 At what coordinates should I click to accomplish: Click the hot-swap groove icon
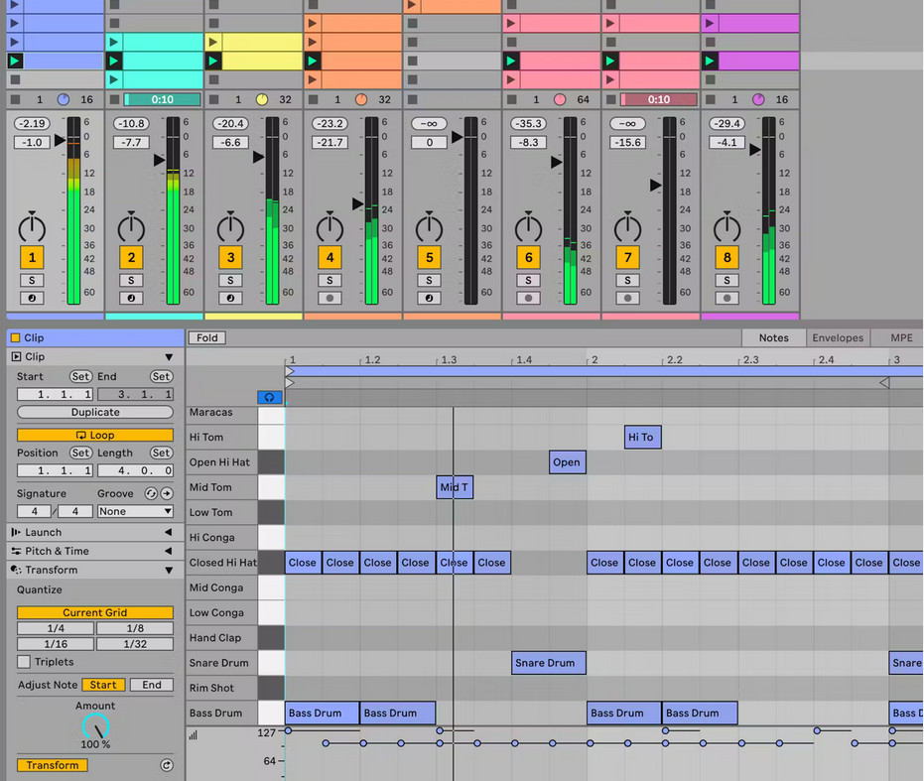click(x=151, y=493)
